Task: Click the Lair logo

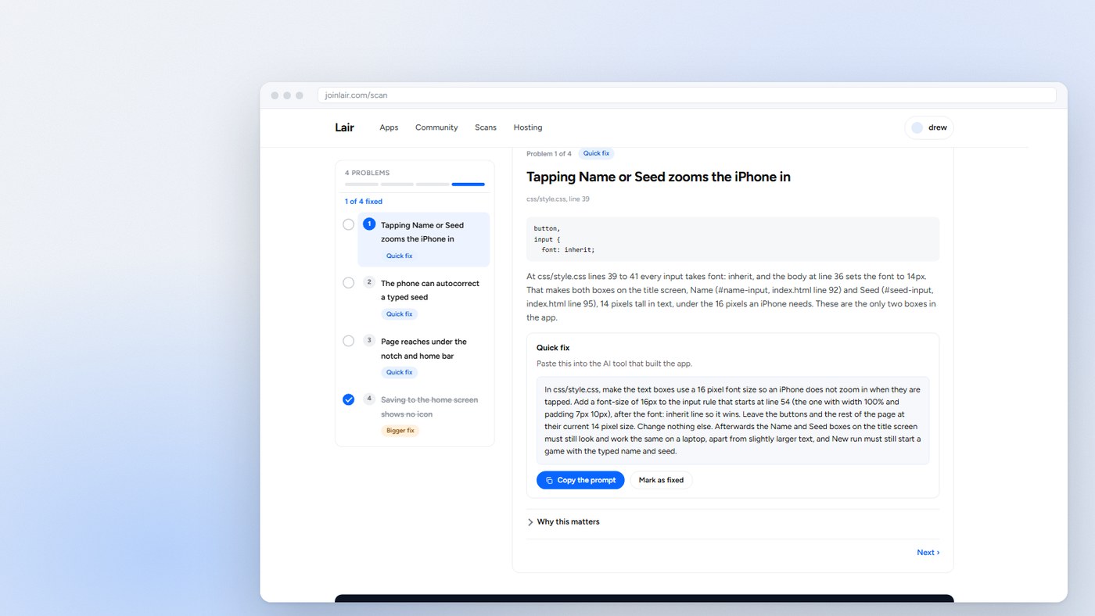Action: tap(344, 127)
